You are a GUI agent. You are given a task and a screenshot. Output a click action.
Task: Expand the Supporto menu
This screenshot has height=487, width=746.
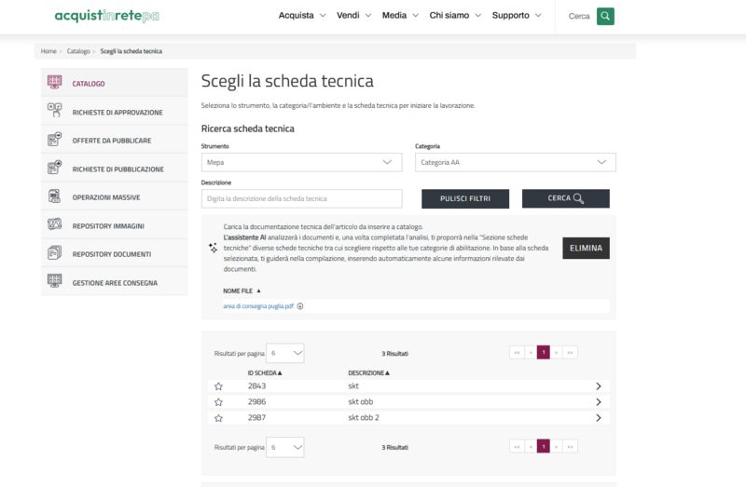click(517, 15)
